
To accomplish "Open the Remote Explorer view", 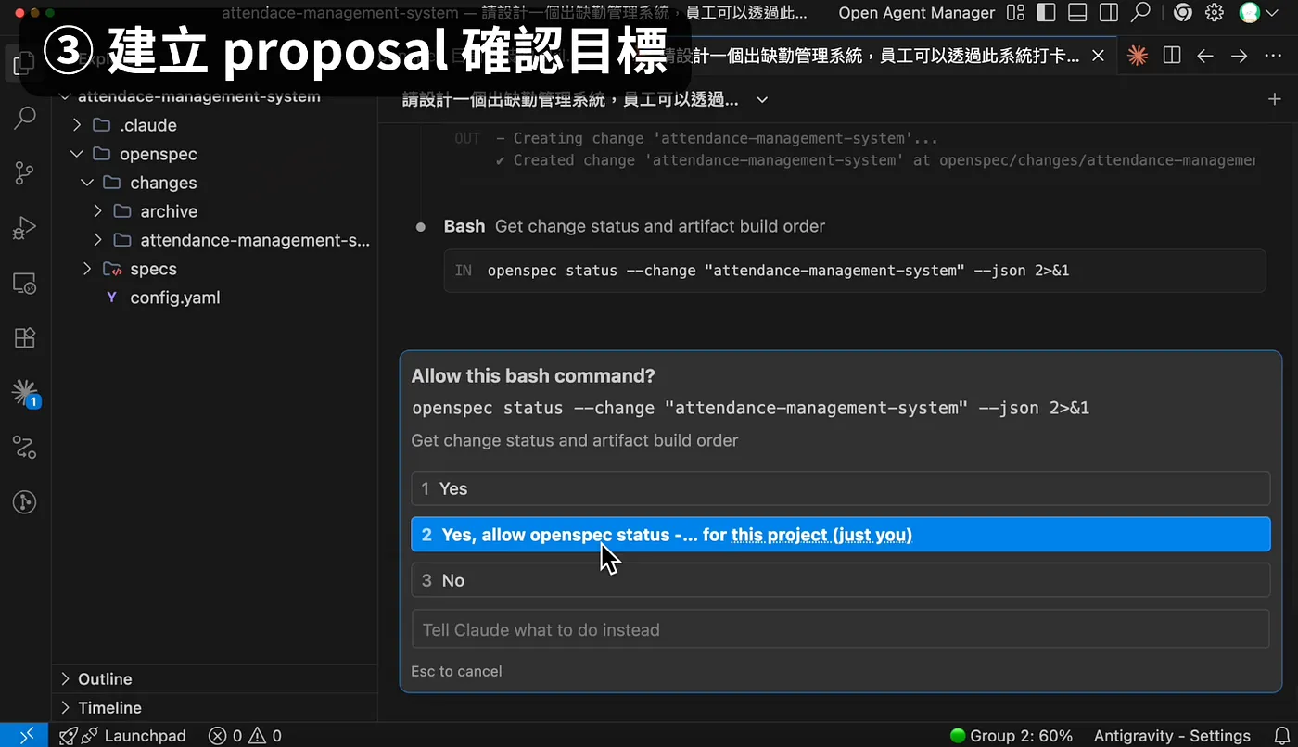I will point(25,283).
